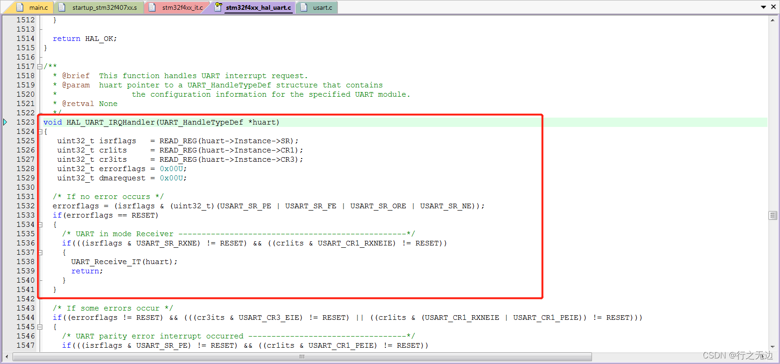
Task: Click 'errorflags = 0x00U' declaration on line 1528
Action: (143, 169)
